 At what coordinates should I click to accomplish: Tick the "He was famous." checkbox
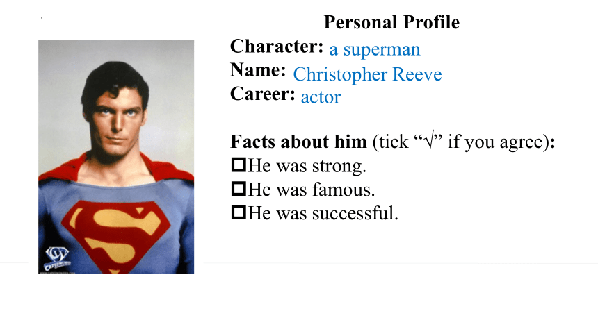(x=239, y=189)
